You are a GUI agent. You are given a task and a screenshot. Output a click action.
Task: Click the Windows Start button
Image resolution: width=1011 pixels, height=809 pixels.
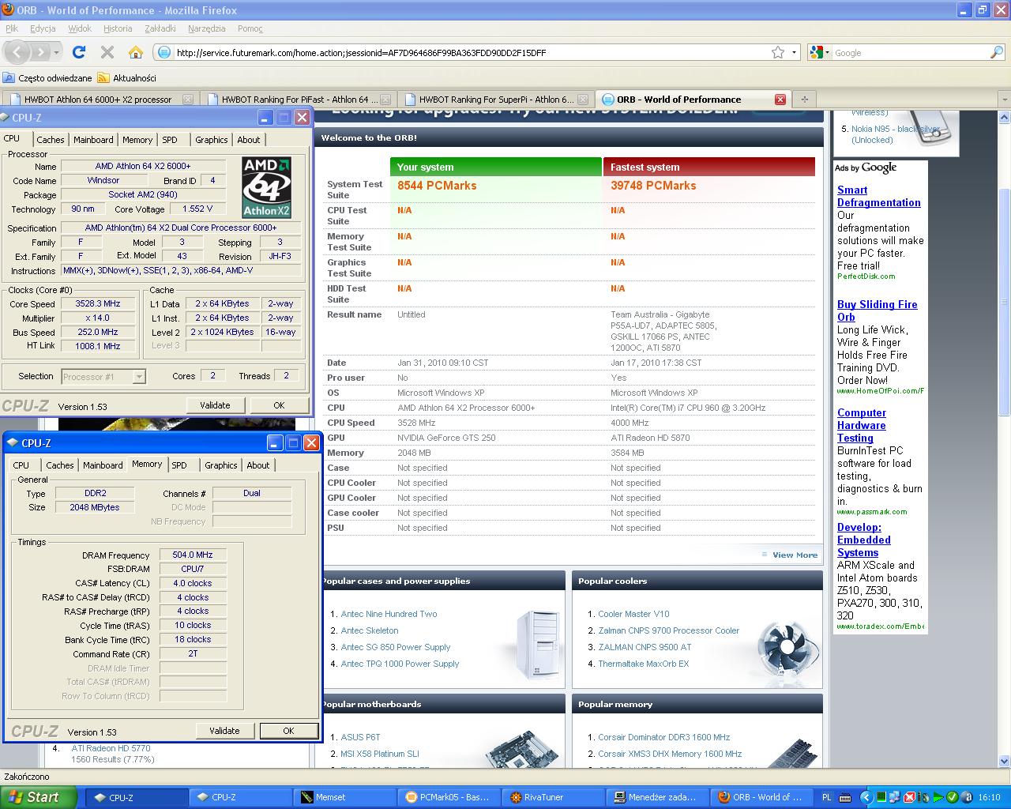39,797
